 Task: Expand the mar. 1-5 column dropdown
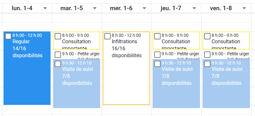point(95,8)
